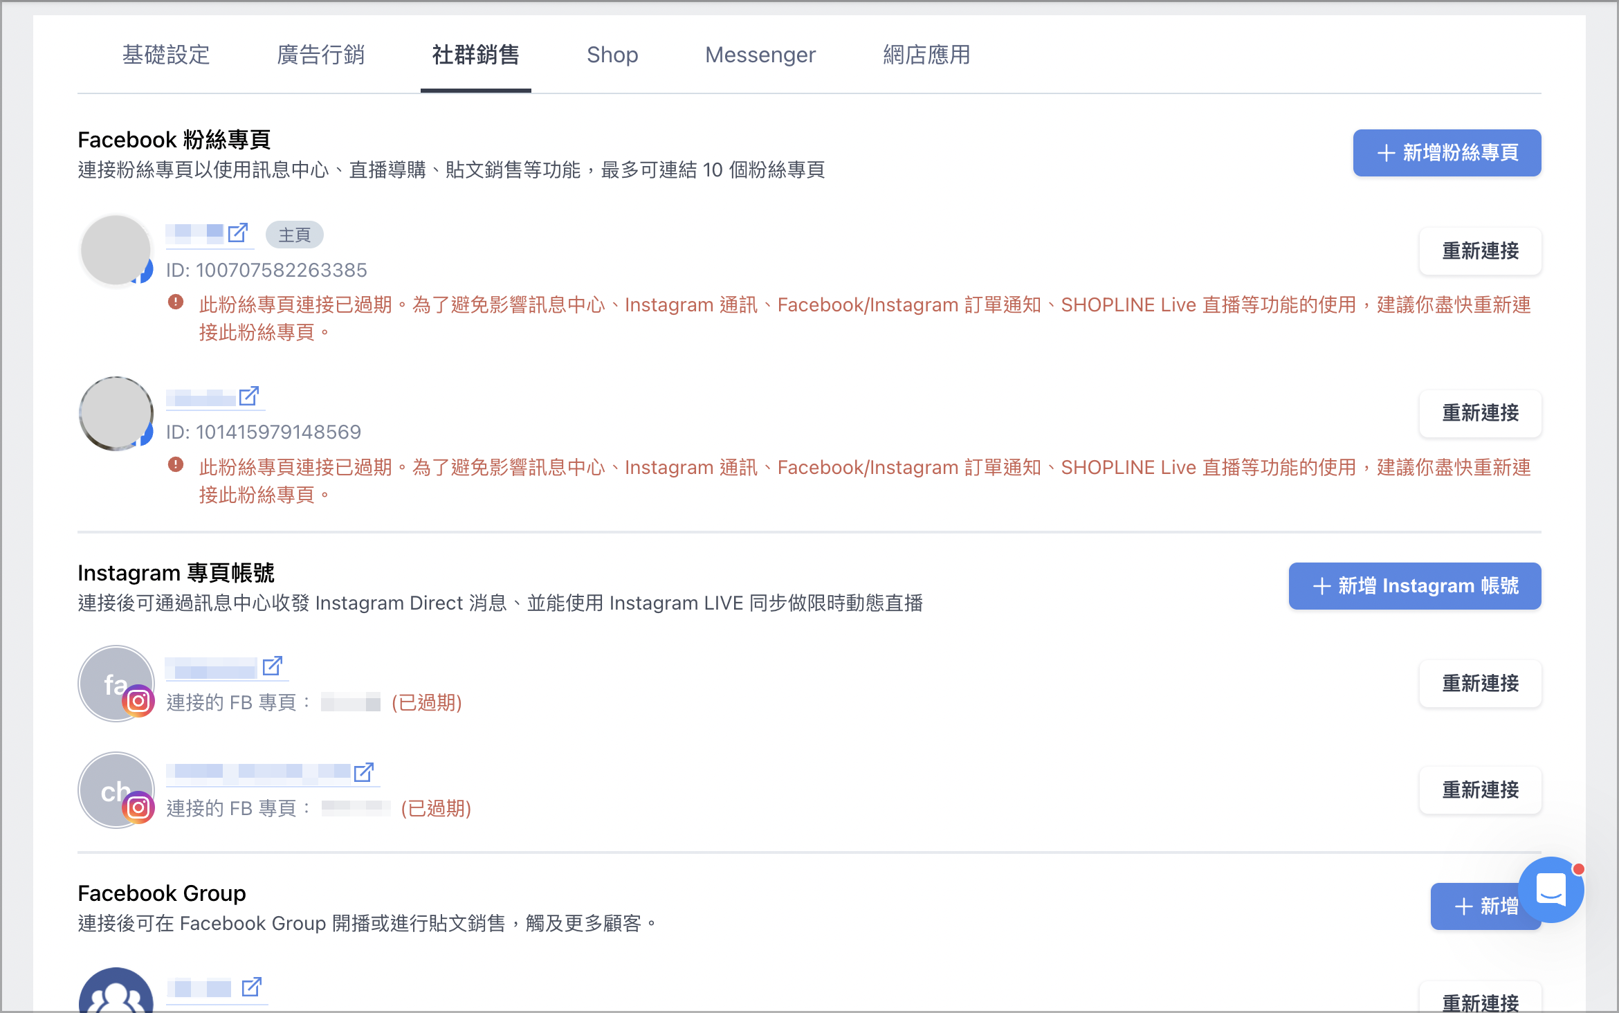The height and width of the screenshot is (1013, 1619).
Task: Open the Shop tab
Action: (612, 55)
